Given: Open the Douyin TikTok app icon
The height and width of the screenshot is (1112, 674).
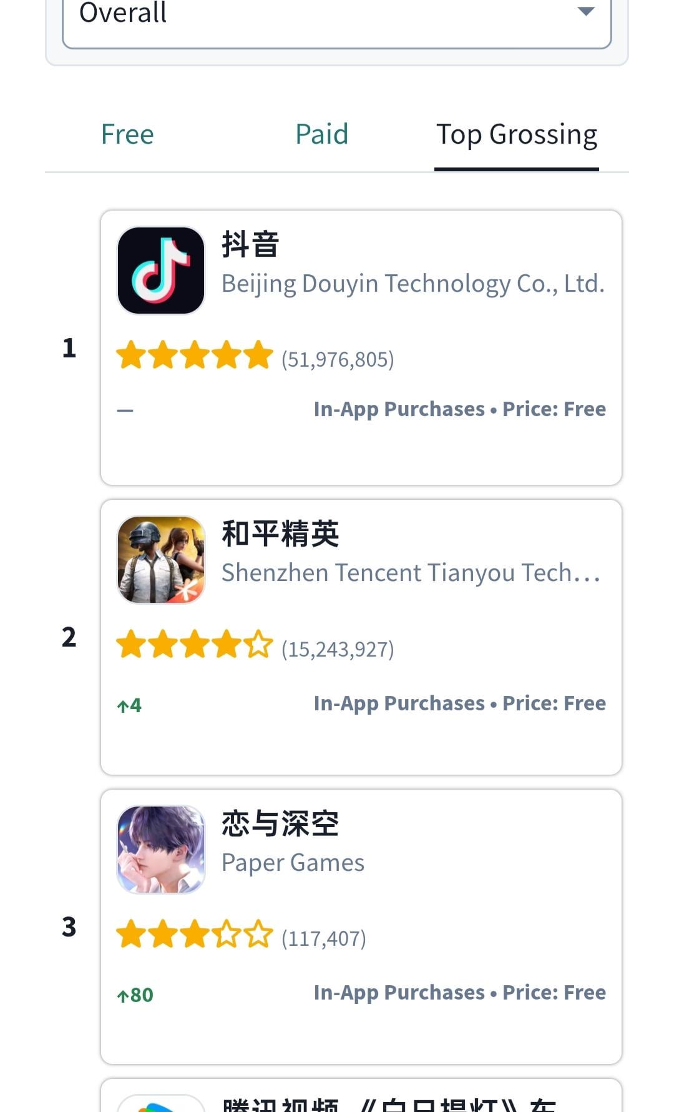Looking at the screenshot, I should (x=161, y=271).
